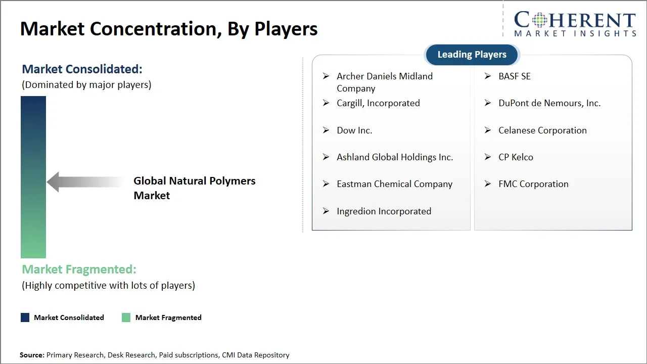Select the Market Consolidated heading
Image resolution: width=647 pixels, height=364 pixels.
[x=81, y=69]
